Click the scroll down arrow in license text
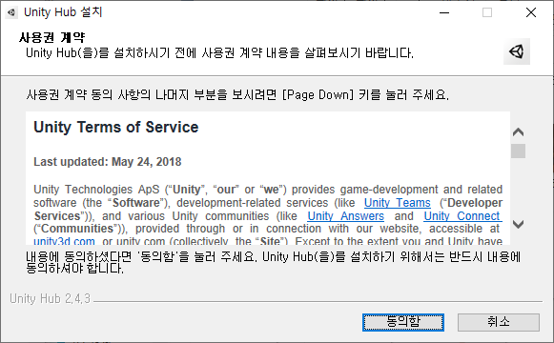 518,224
